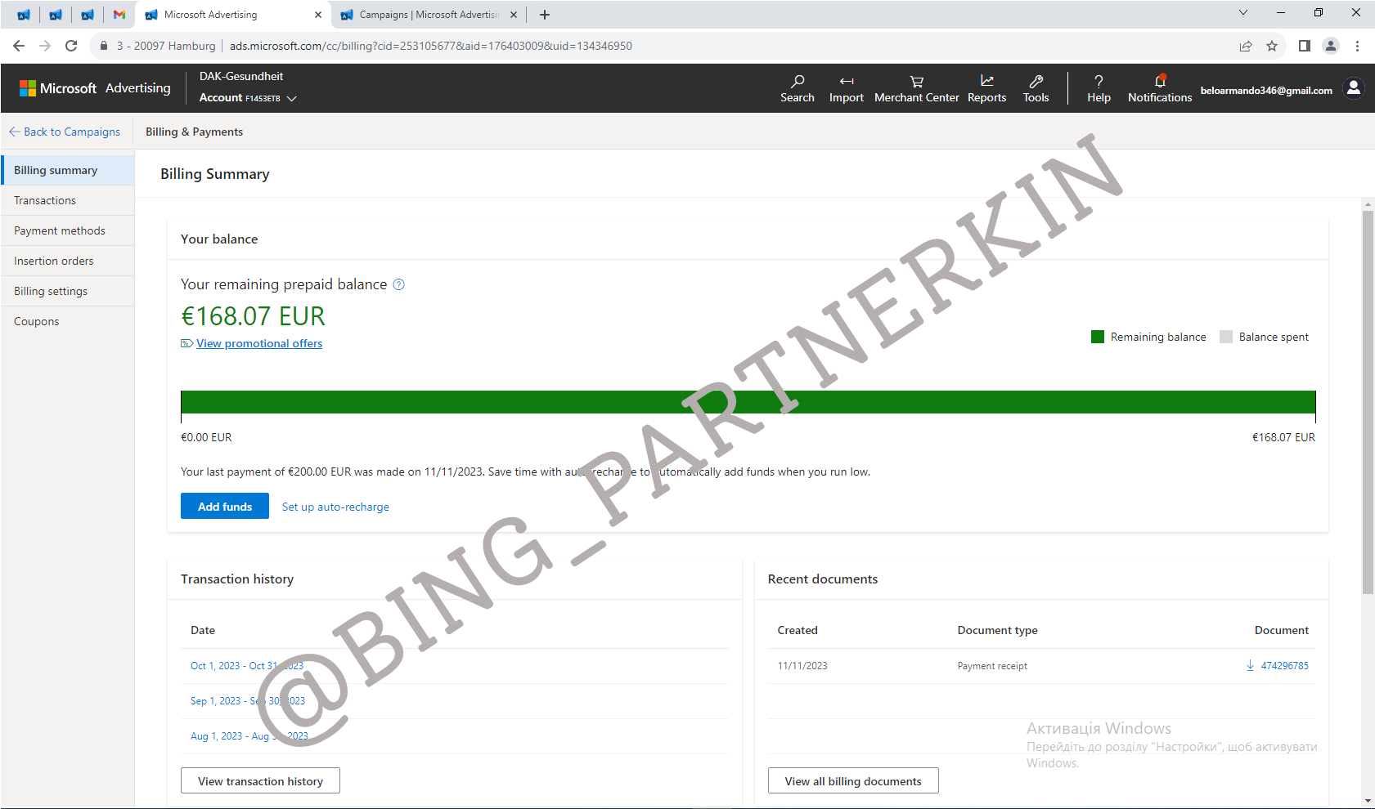1375x809 pixels.
Task: Open Merchant Center cart icon
Action: (916, 81)
